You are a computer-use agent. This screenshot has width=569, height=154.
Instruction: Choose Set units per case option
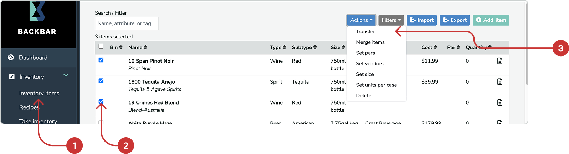(x=376, y=85)
